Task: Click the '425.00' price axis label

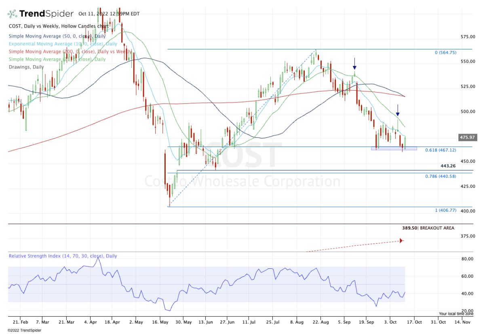Action: pyautogui.click(x=468, y=186)
